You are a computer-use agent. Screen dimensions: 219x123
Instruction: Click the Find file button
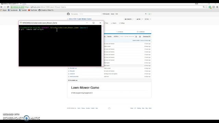[x=109, y=37]
